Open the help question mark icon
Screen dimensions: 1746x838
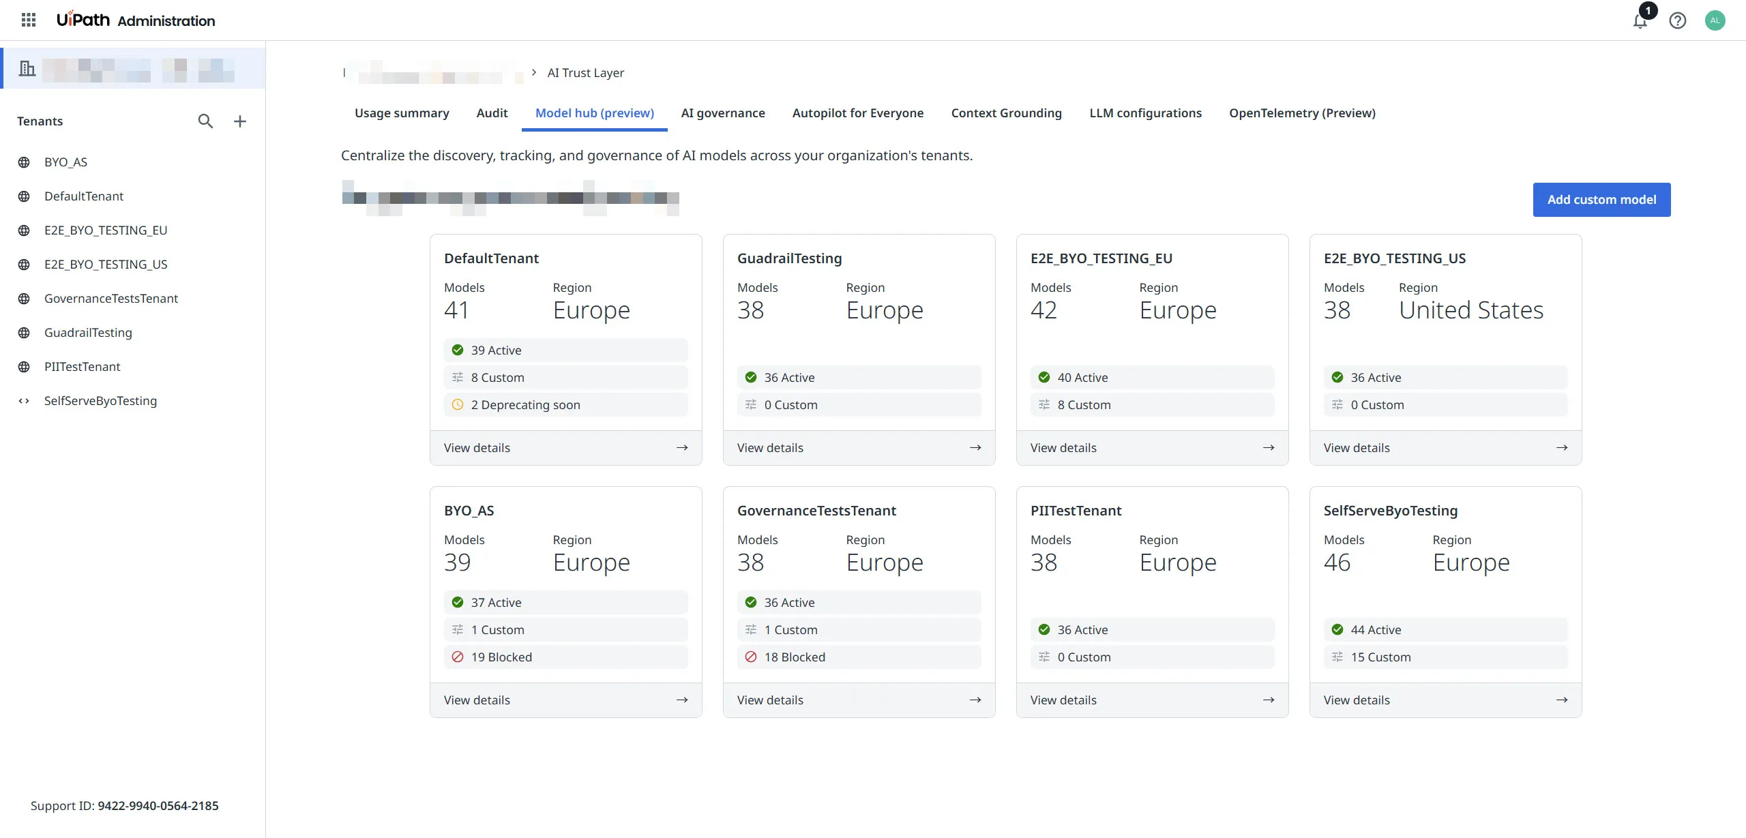[x=1678, y=20]
